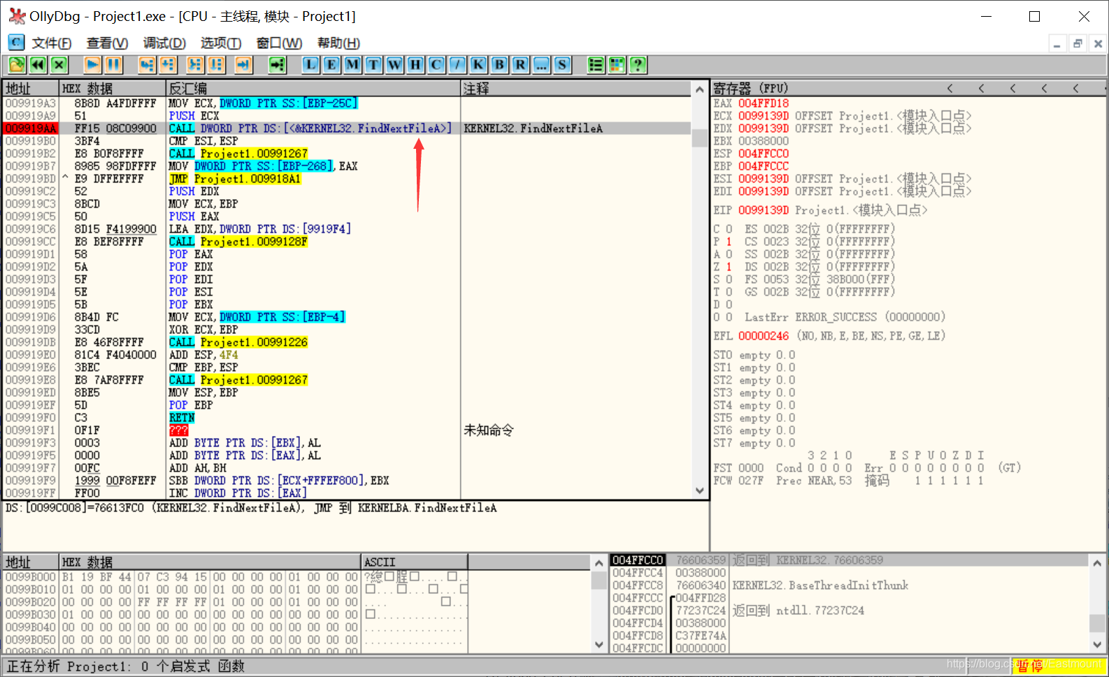Click CPU window icon beside 文件 menu
Viewport: 1109px width, 677px height.
pos(15,43)
